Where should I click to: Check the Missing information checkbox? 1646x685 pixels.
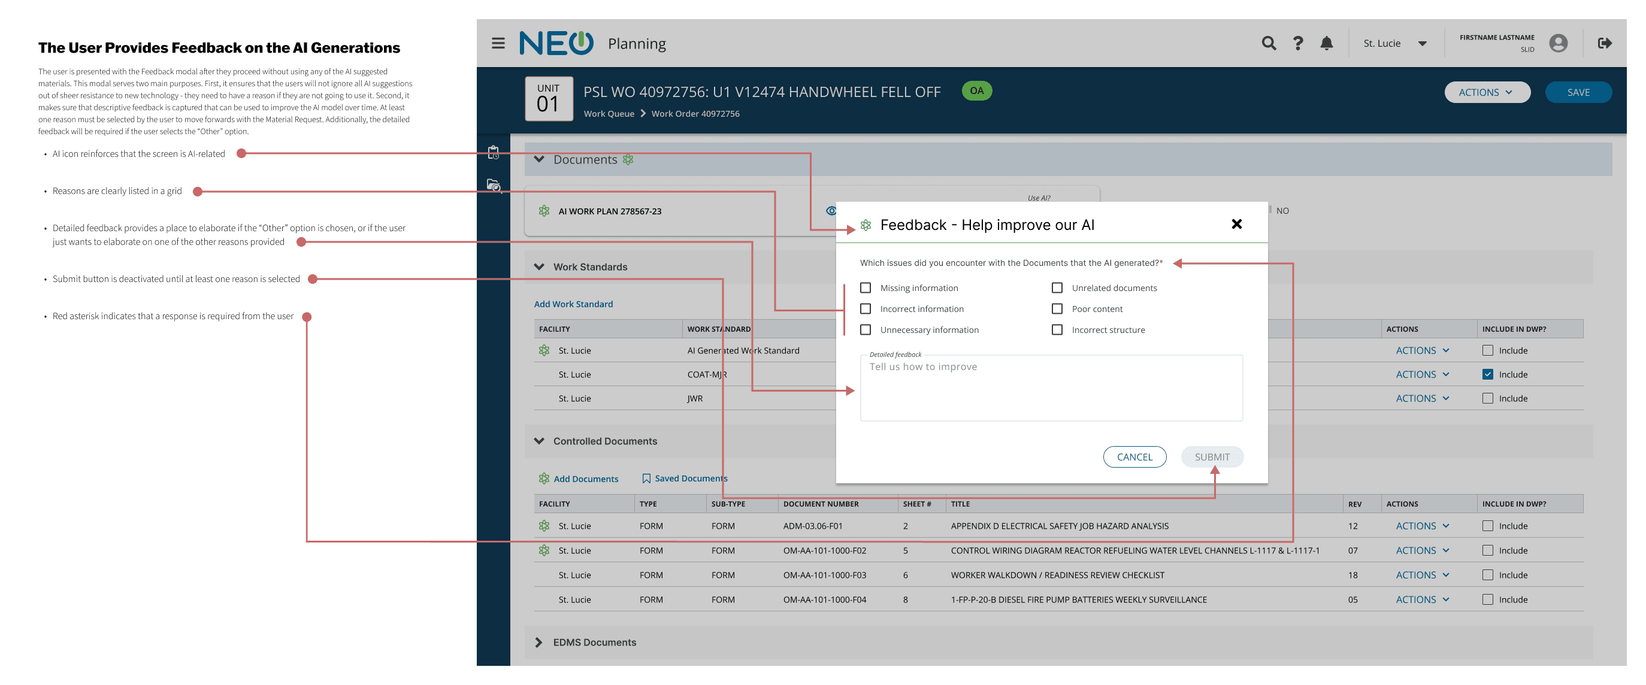point(865,287)
